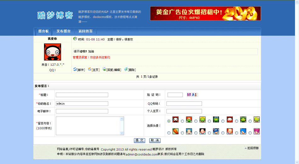The height and width of the screenshot is (164, 299).
Task: Click the reply/edit icon beside [回复/编辑]
Action: coord(104,69)
